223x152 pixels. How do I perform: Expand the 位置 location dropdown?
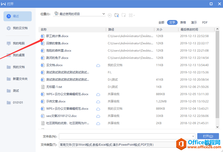pos(104,14)
